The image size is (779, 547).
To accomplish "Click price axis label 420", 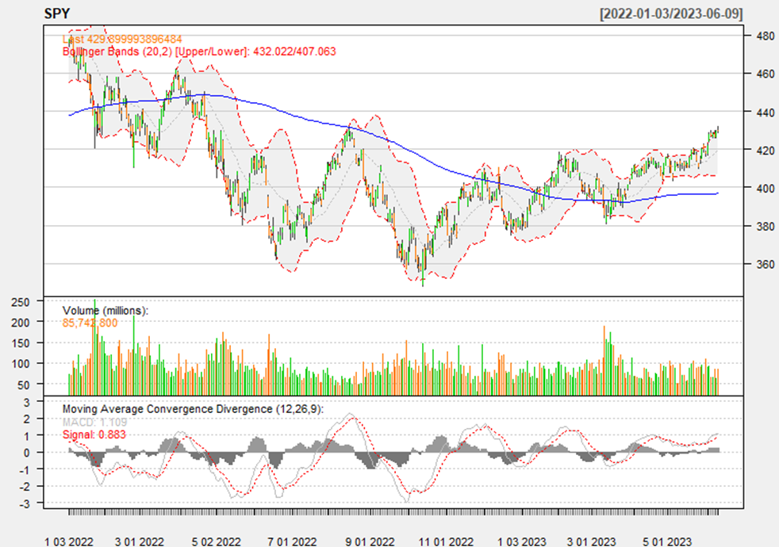I will point(765,150).
